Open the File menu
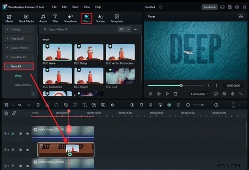Image resolution: width=249 pixels, height=170 pixels. click(x=55, y=7)
